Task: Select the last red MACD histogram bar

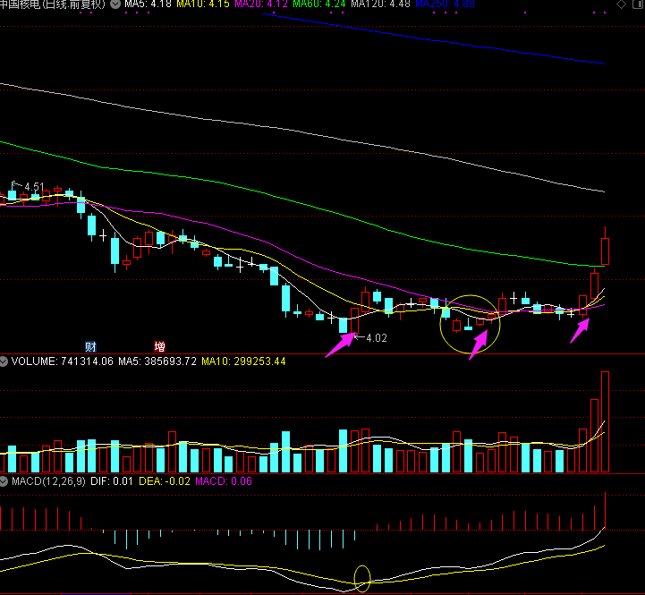Action: [605, 511]
